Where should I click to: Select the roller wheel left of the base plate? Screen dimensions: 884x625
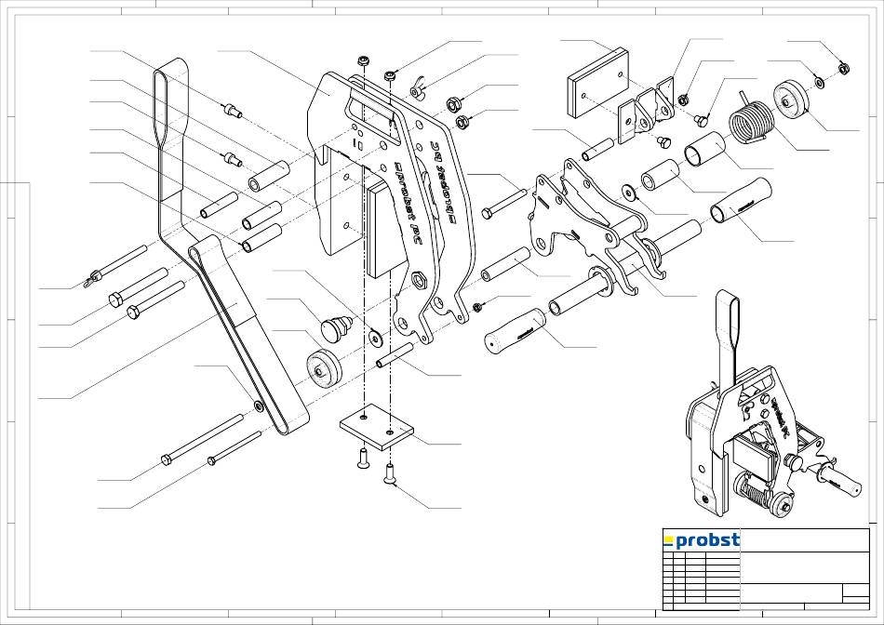coord(325,368)
